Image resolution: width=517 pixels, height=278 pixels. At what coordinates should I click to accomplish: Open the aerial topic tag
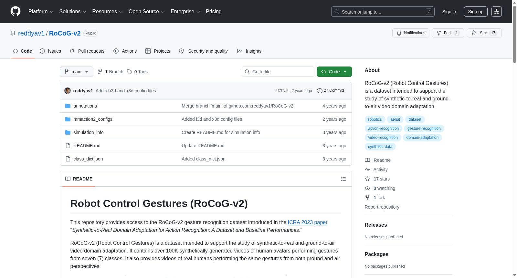click(395, 119)
